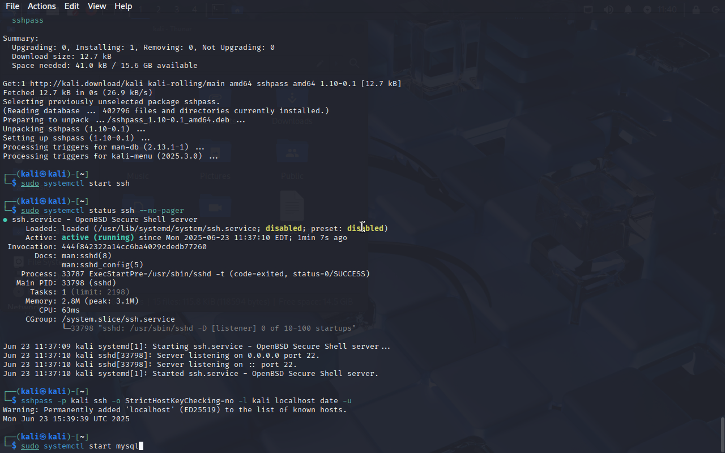Click the 'Server listening on :: port 22' log

click(150, 365)
